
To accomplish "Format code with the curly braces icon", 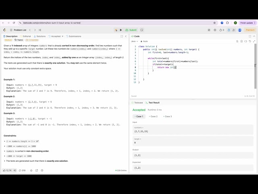I will (246, 41).
